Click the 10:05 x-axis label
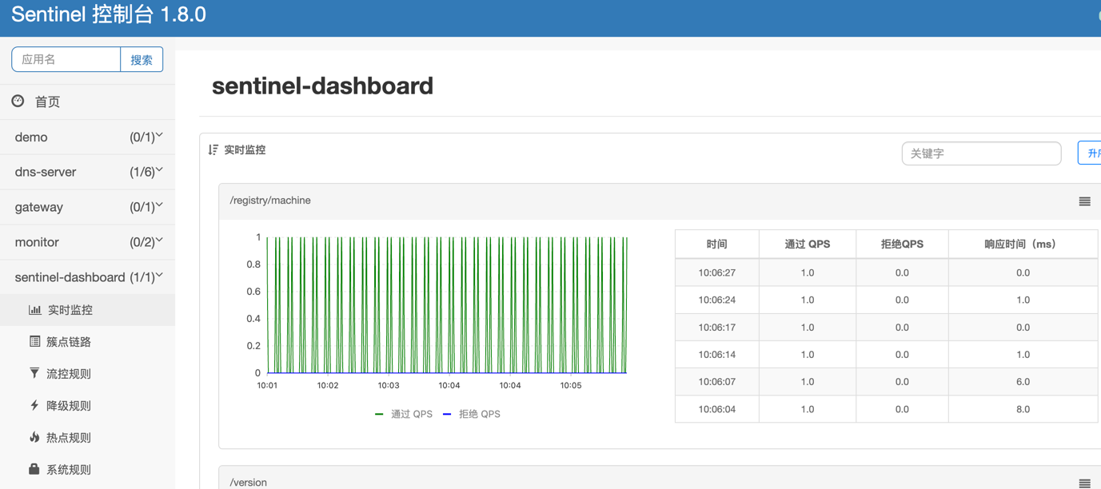1101x489 pixels. (x=571, y=385)
